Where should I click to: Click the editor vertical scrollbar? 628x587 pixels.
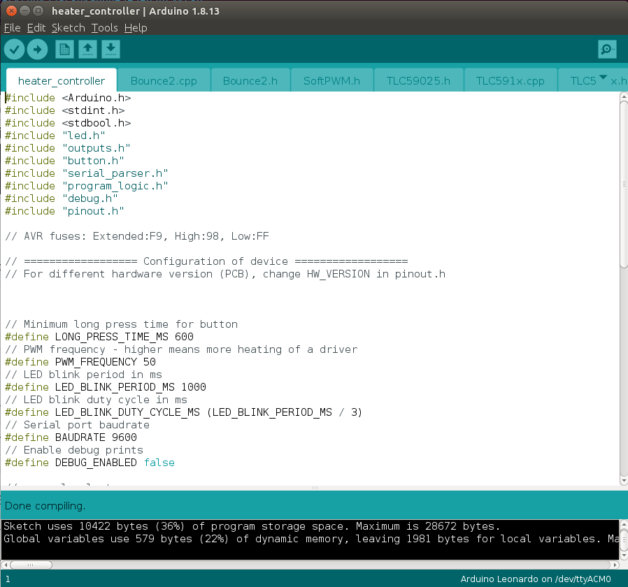pyautogui.click(x=623, y=182)
